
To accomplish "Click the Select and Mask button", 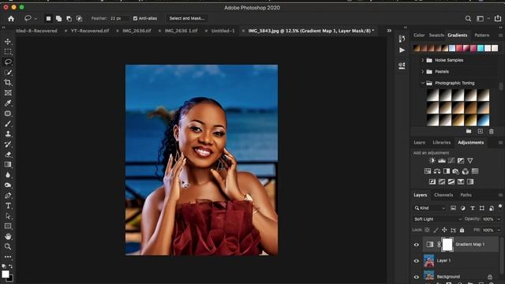I will pyautogui.click(x=187, y=18).
